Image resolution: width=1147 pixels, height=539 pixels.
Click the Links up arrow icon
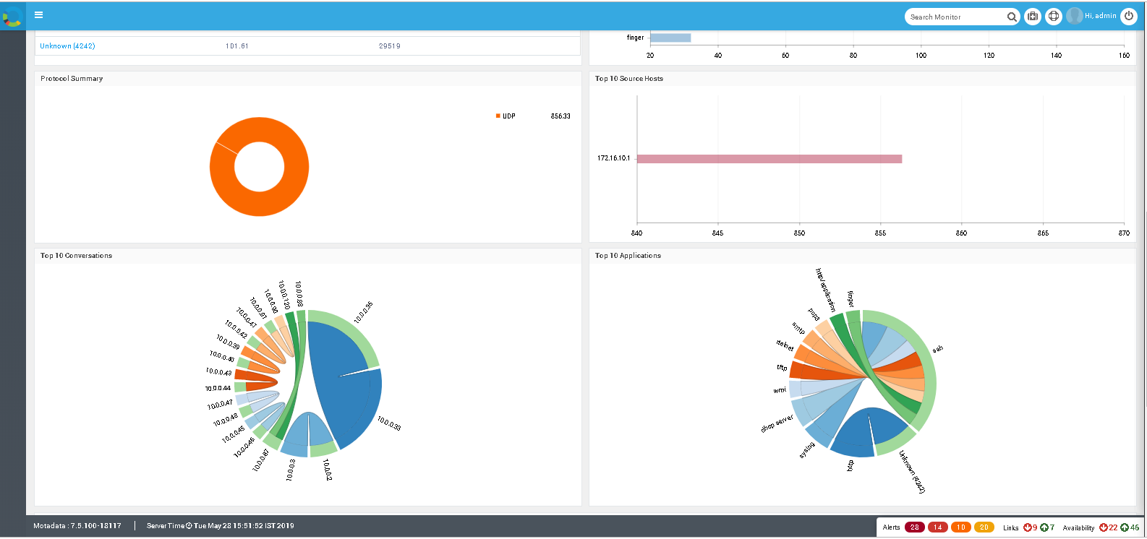pyautogui.click(x=1044, y=527)
